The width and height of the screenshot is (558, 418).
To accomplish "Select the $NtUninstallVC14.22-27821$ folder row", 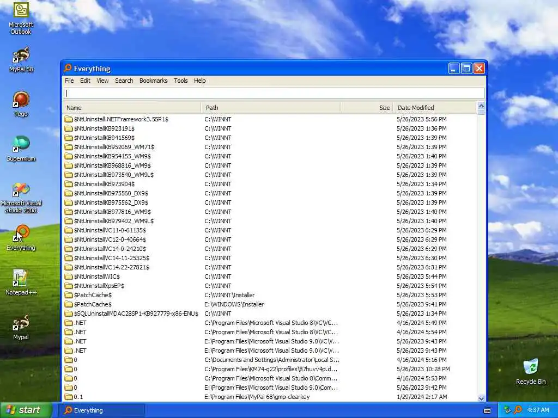I will point(269,267).
